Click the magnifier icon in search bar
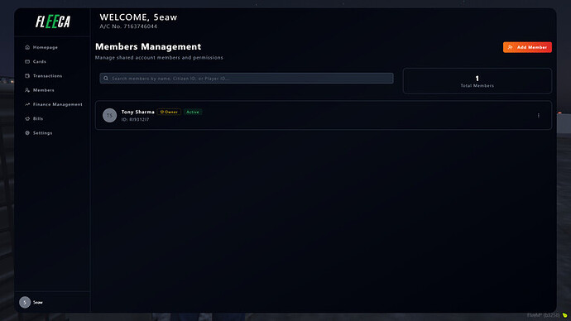The height and width of the screenshot is (321, 571). [106, 79]
